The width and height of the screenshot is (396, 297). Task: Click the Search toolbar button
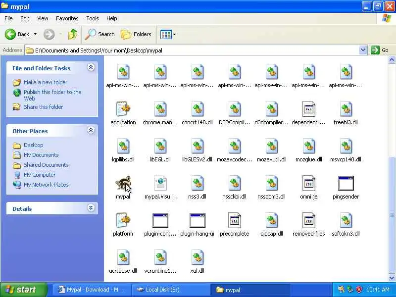coord(99,34)
